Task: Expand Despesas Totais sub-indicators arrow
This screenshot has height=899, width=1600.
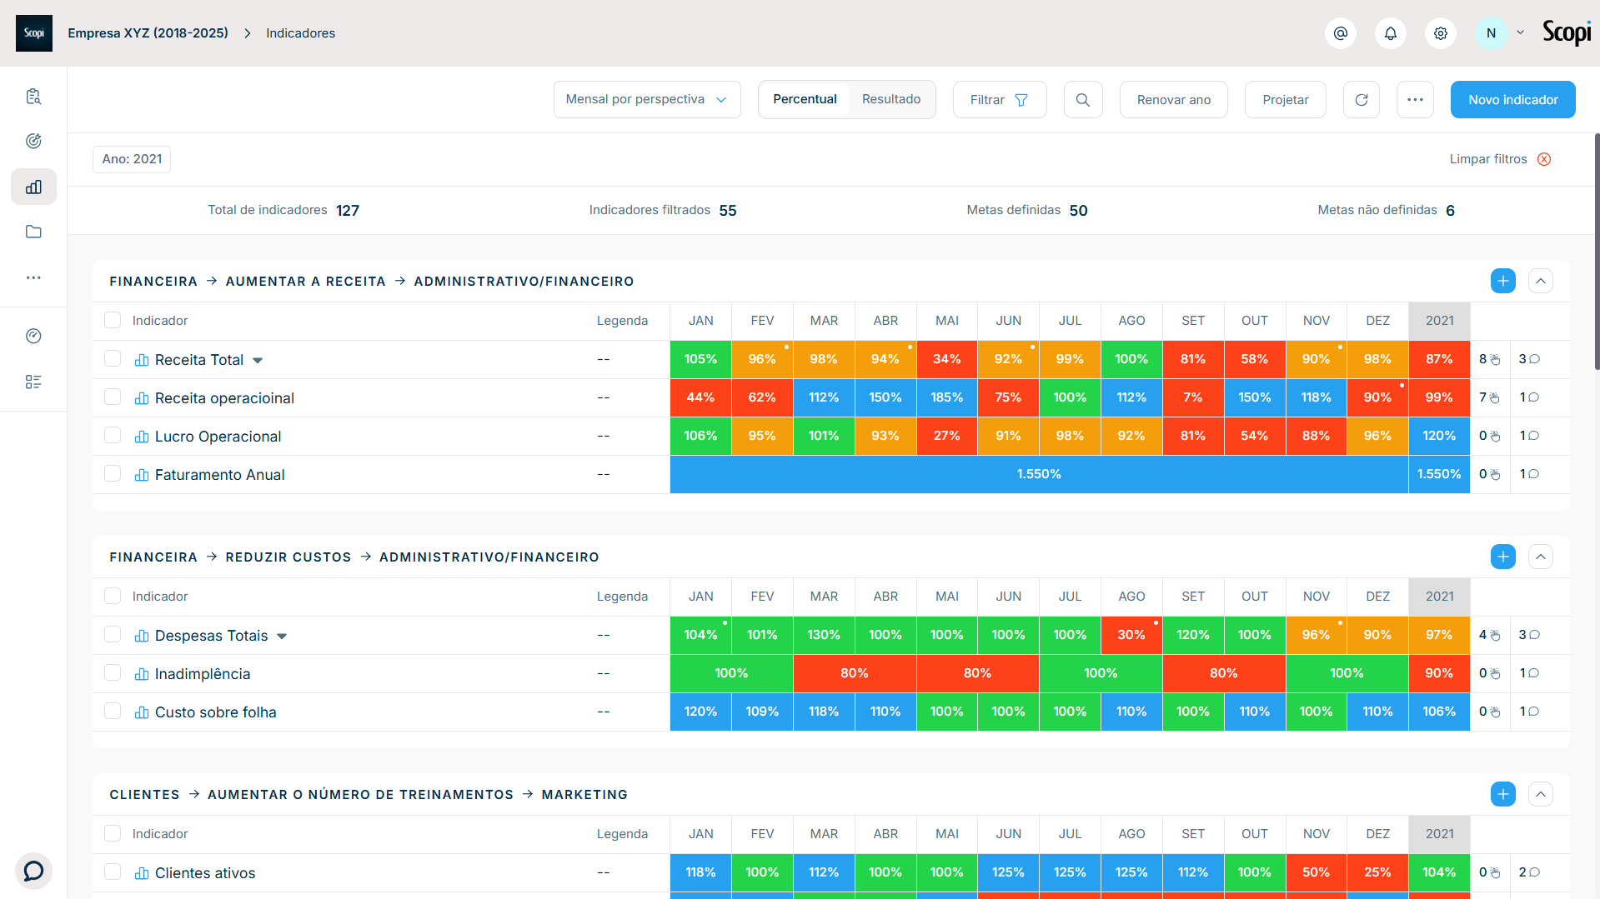Action: pyautogui.click(x=282, y=637)
